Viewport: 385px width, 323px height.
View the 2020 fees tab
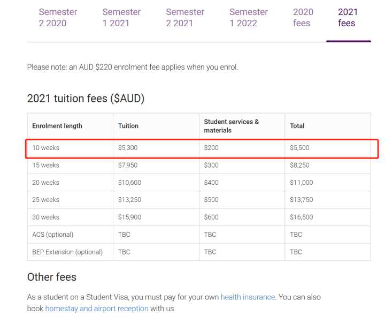click(303, 18)
